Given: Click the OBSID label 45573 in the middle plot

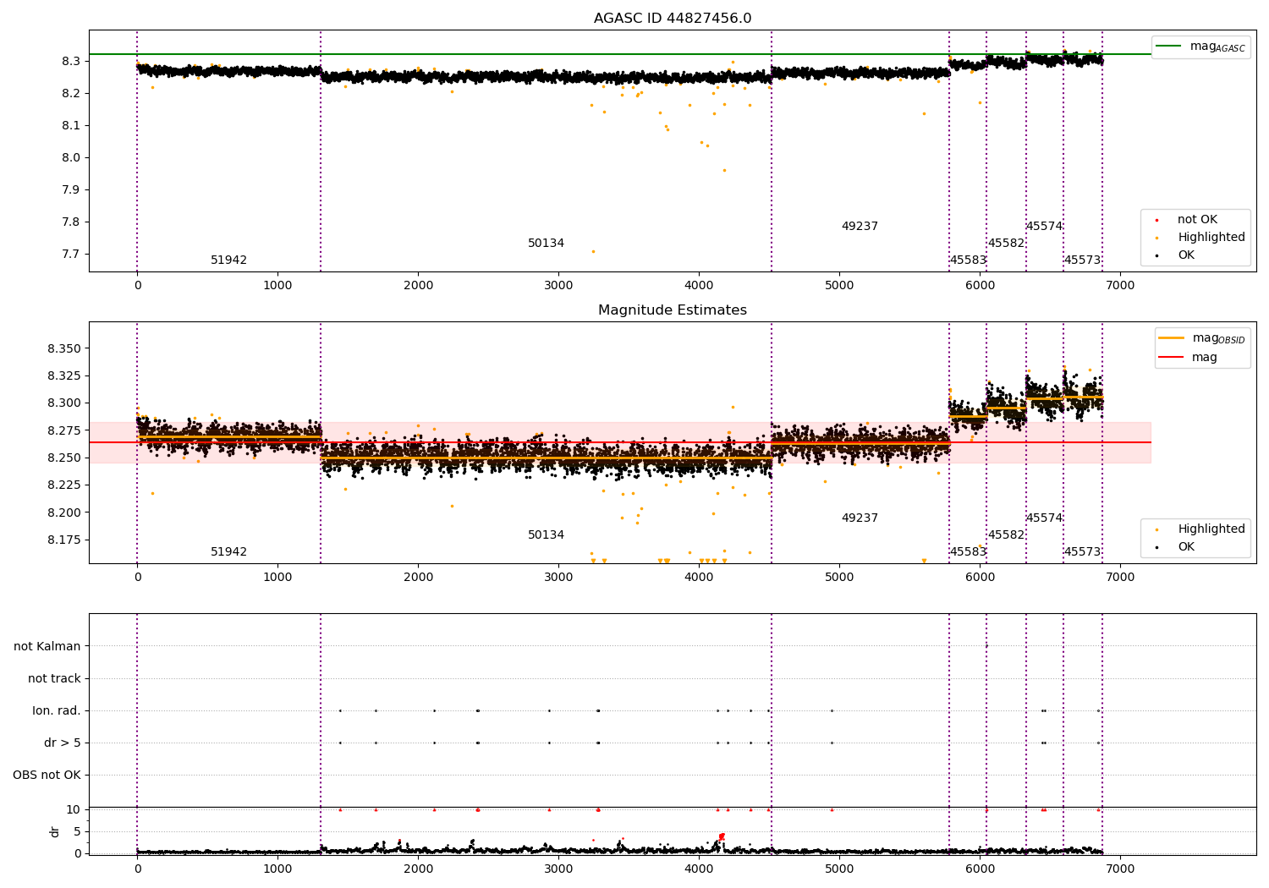Looking at the screenshot, I should coord(1082,552).
